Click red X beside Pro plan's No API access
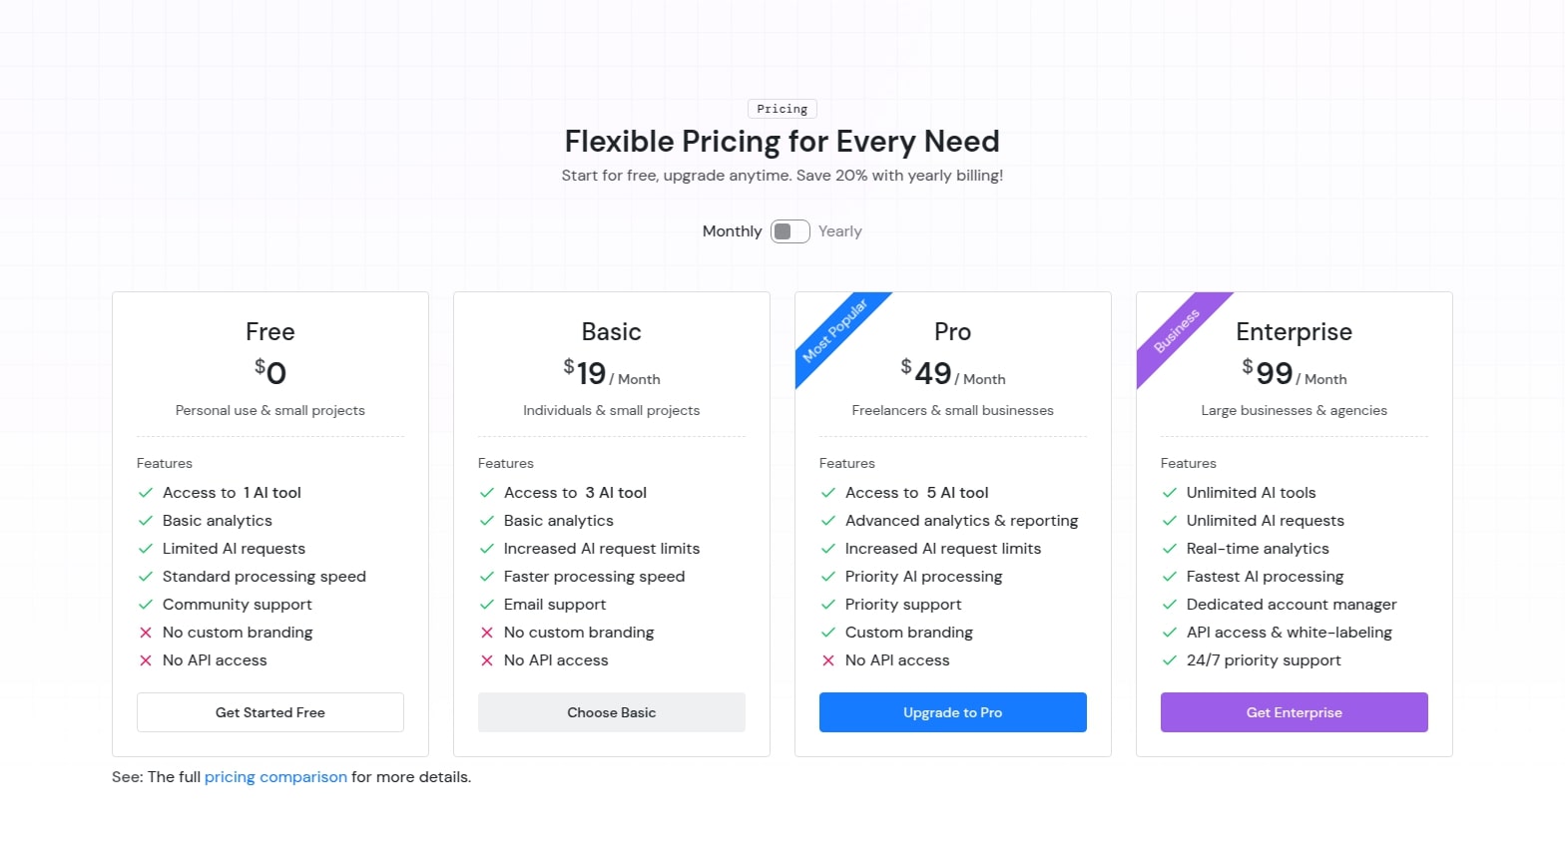The height and width of the screenshot is (865, 1565). [x=828, y=660]
